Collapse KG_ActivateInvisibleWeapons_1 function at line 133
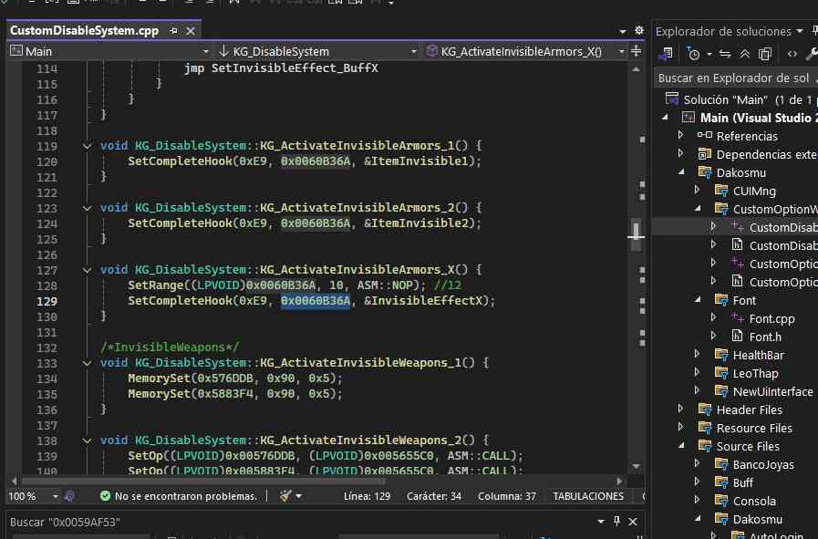The height and width of the screenshot is (539, 818). [88, 363]
